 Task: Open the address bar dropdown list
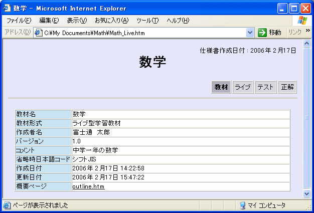[x=250, y=33]
